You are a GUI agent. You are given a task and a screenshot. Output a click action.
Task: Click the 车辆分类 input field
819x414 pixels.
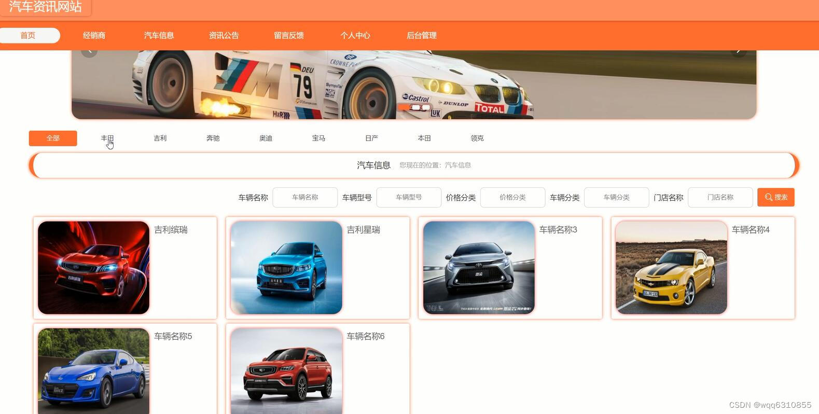coord(616,197)
